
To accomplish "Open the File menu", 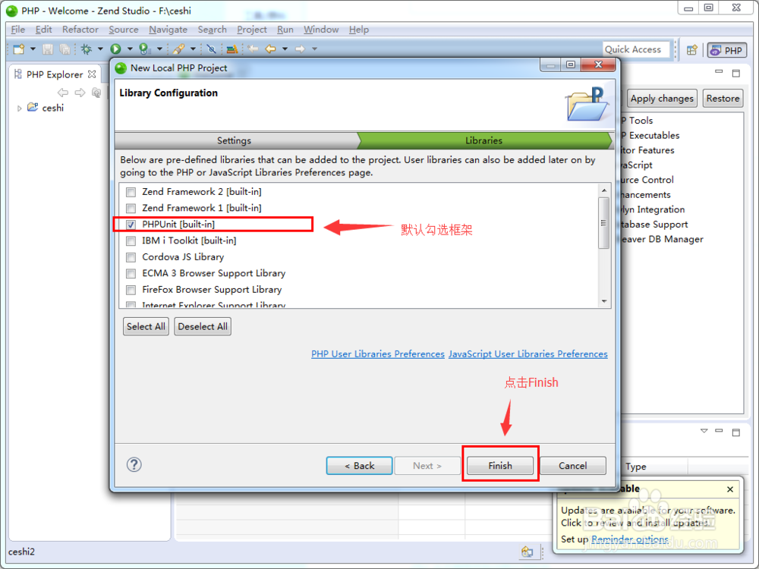I will (x=18, y=30).
